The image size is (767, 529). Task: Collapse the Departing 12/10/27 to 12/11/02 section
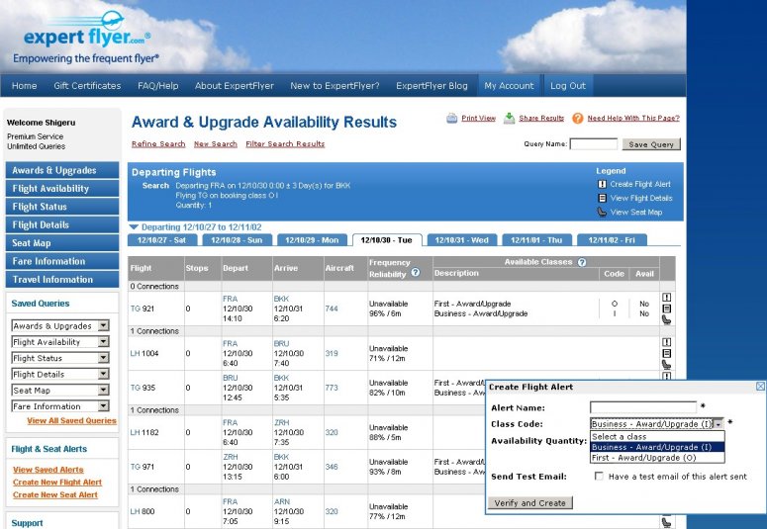tap(134, 227)
